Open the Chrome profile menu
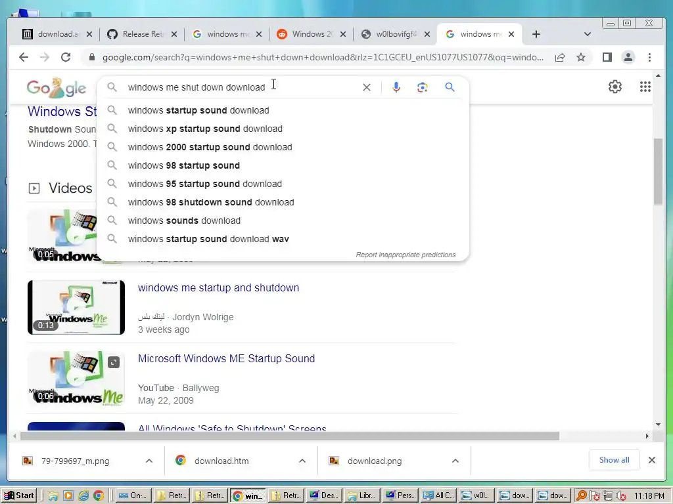The height and width of the screenshot is (504, 673). tap(628, 57)
